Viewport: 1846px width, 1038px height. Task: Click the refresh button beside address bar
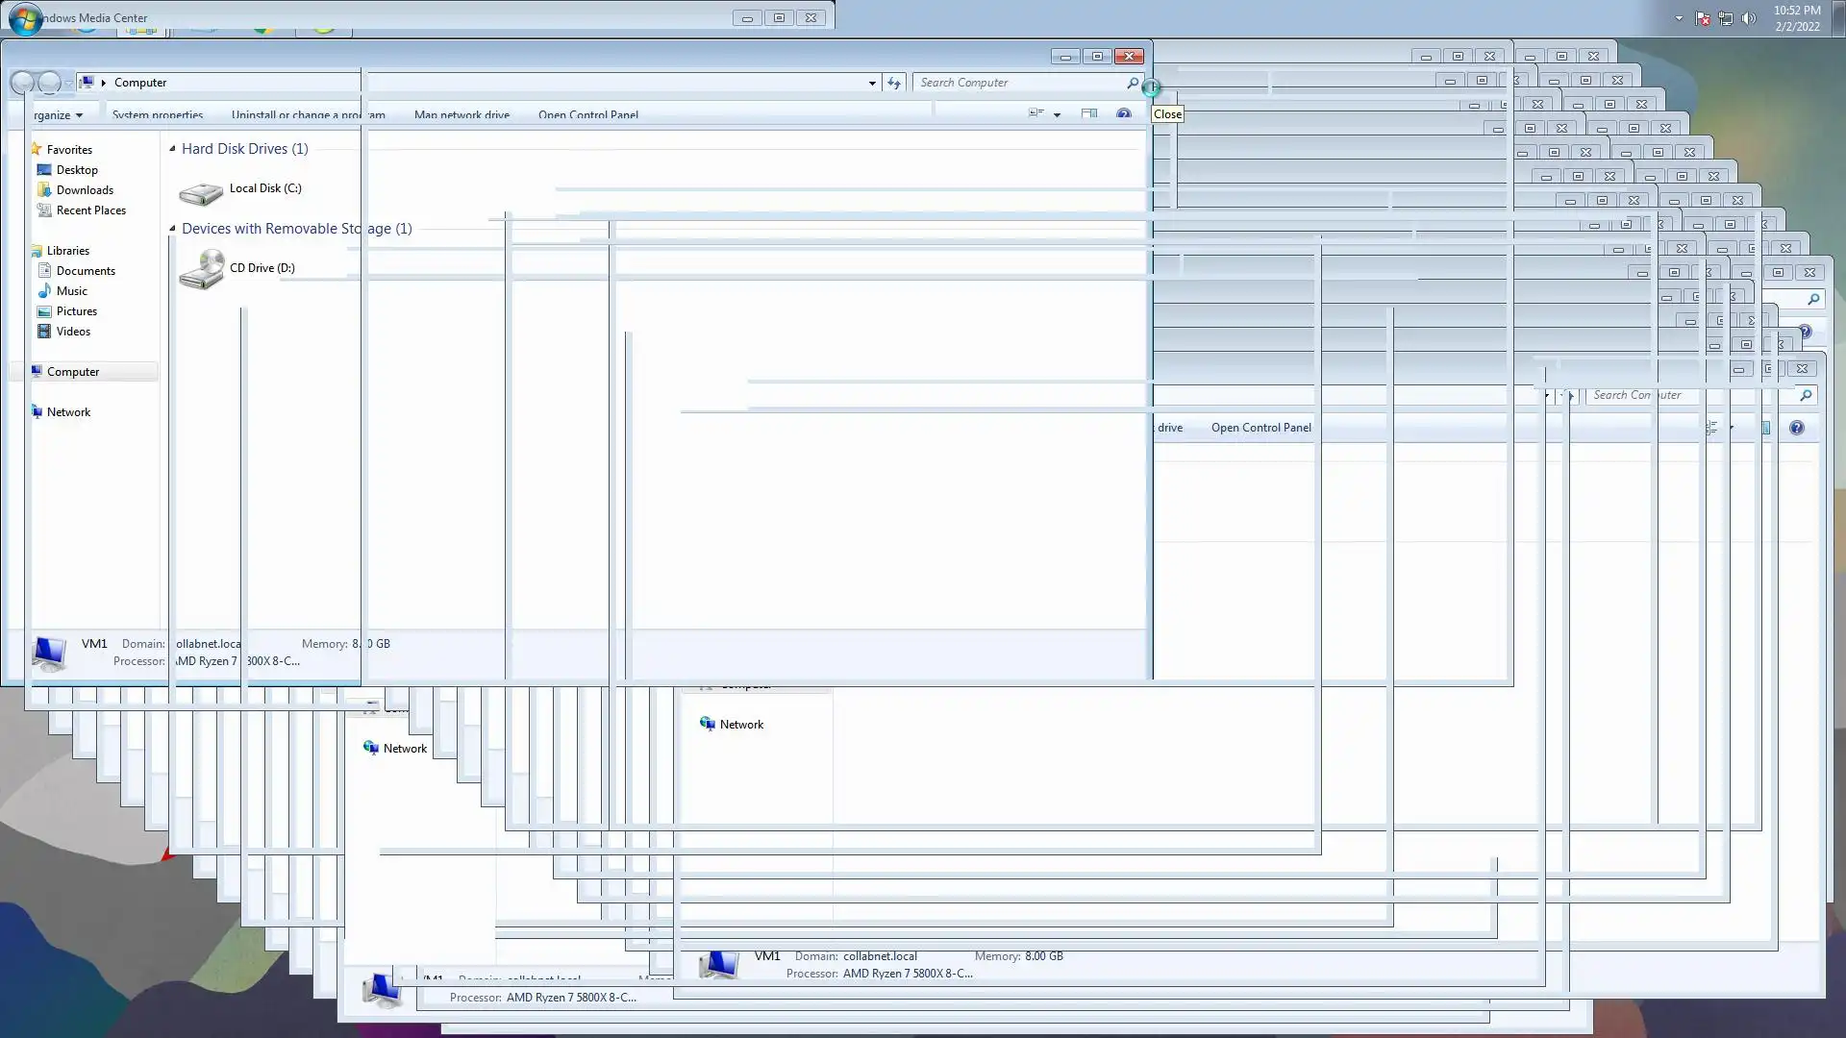(894, 84)
